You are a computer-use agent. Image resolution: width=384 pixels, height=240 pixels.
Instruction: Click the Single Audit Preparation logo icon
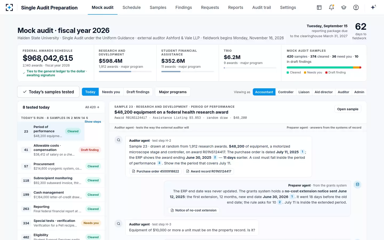[x=9, y=7]
